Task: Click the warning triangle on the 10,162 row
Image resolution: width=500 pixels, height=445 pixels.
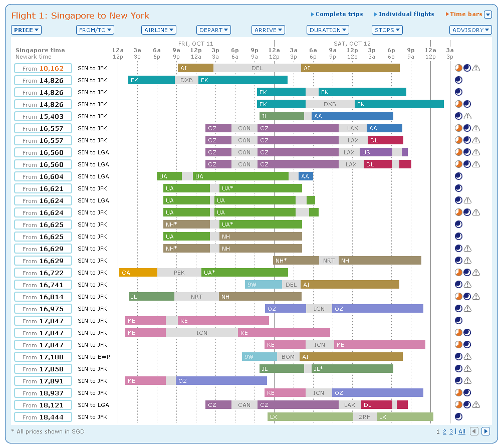Action: [x=476, y=68]
